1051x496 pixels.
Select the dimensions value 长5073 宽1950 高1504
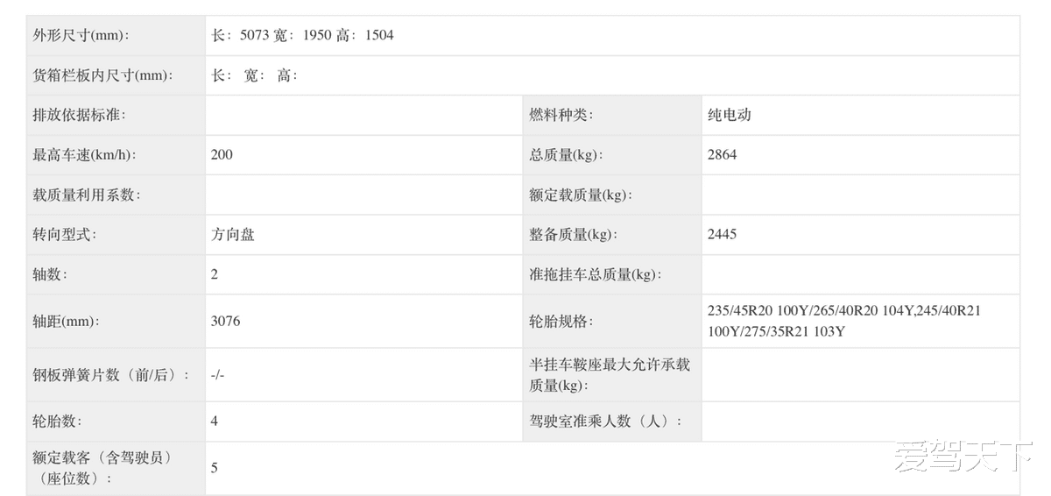(302, 36)
